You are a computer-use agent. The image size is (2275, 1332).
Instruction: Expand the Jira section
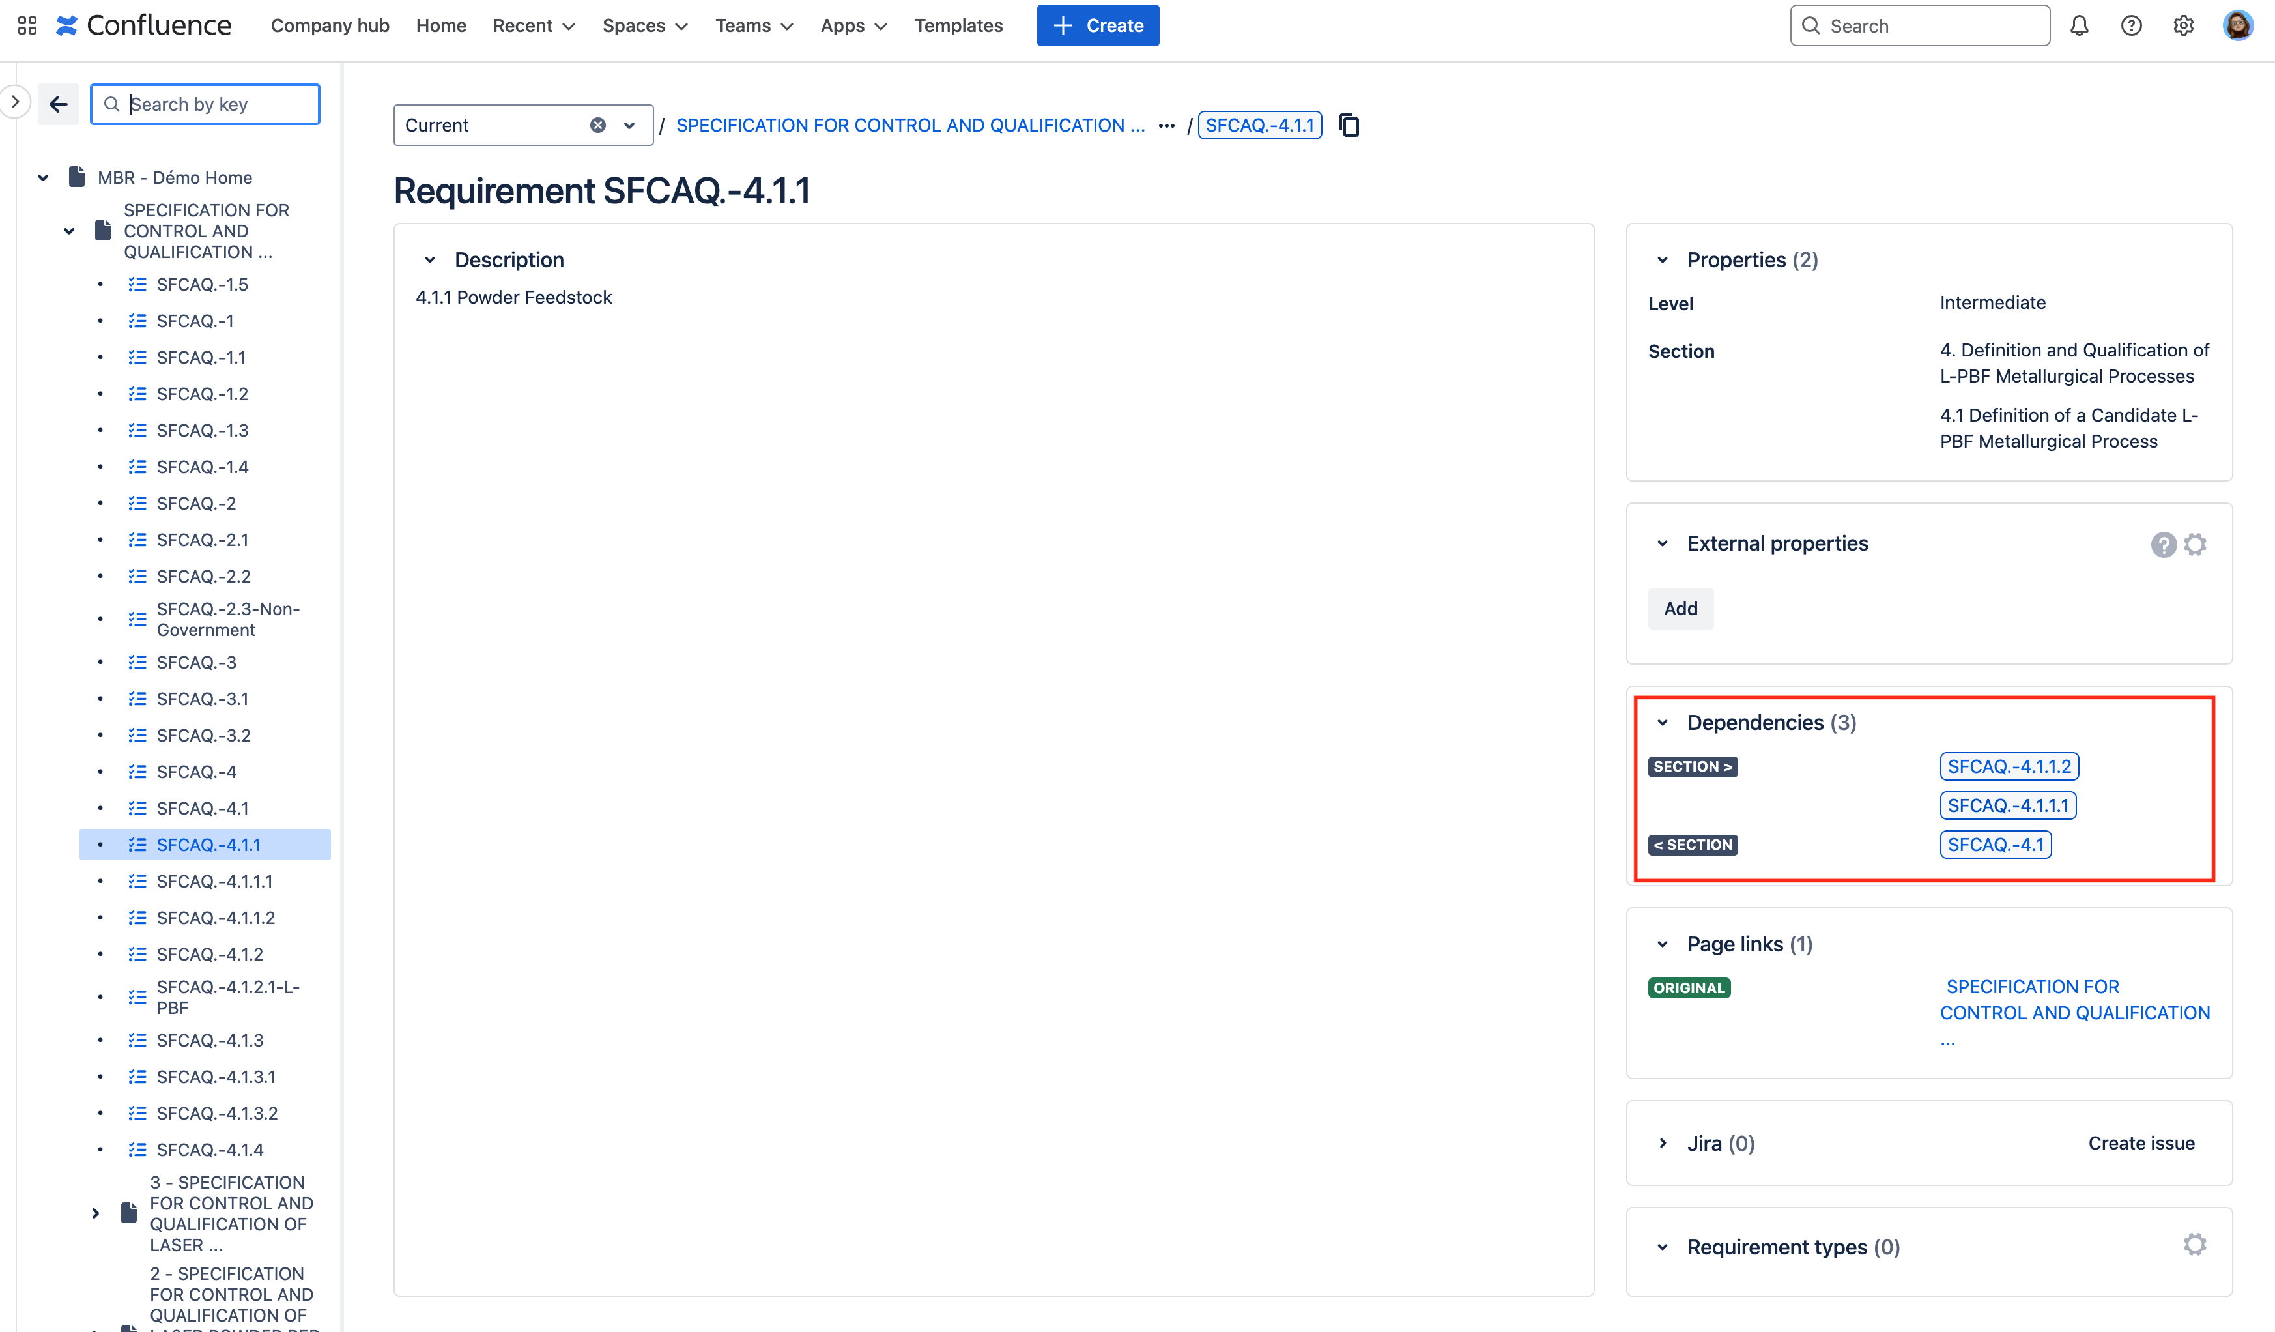click(x=1663, y=1143)
